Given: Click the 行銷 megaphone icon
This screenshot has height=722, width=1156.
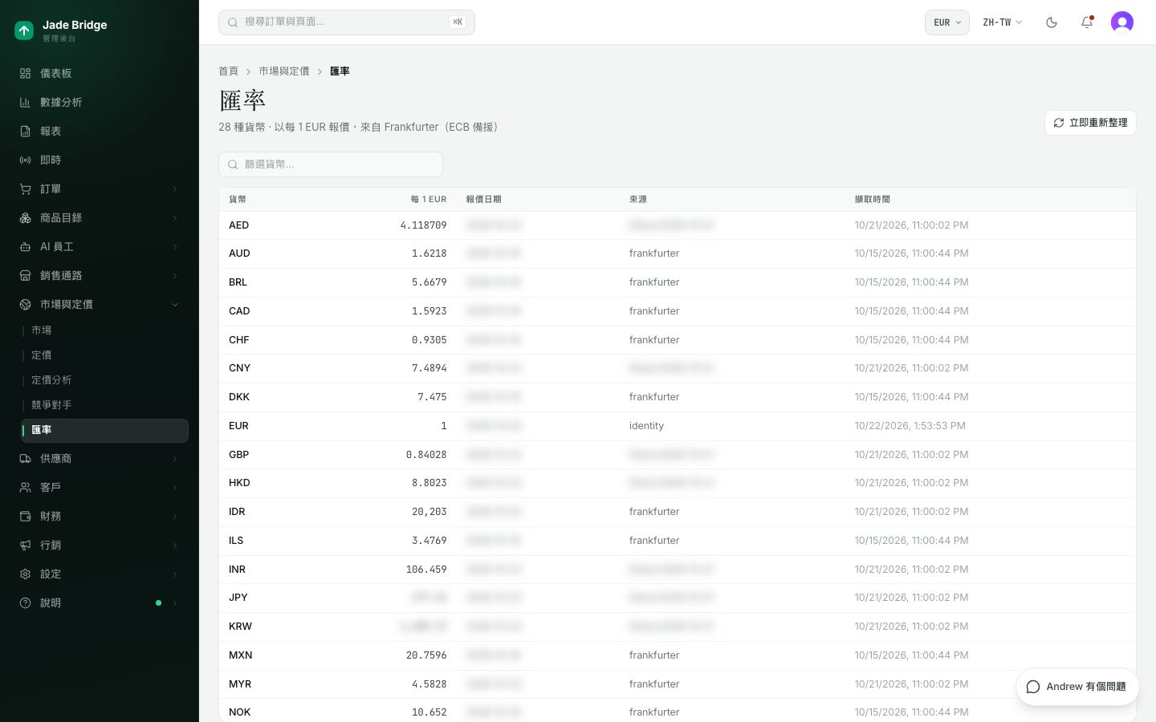Looking at the screenshot, I should pos(26,545).
